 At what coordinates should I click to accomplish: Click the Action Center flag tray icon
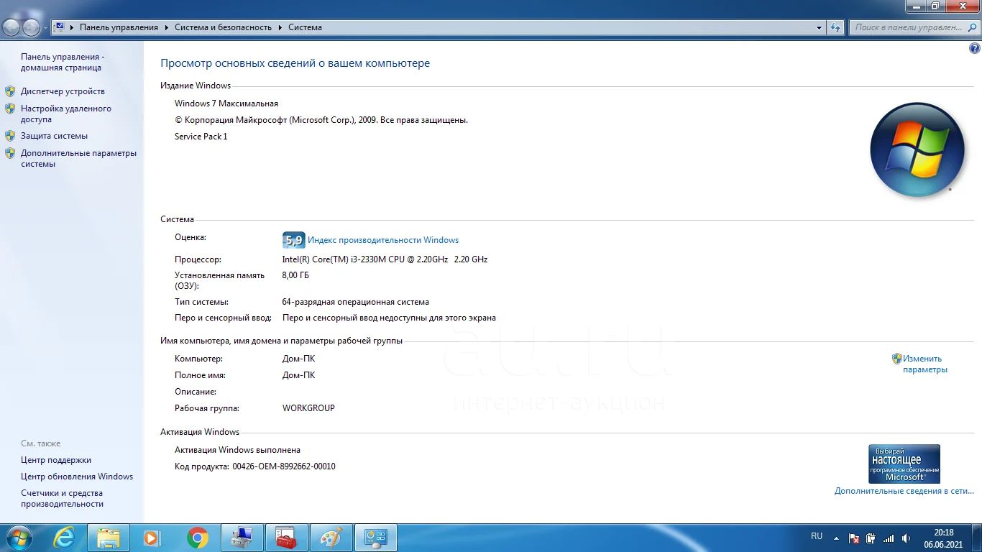pos(854,538)
